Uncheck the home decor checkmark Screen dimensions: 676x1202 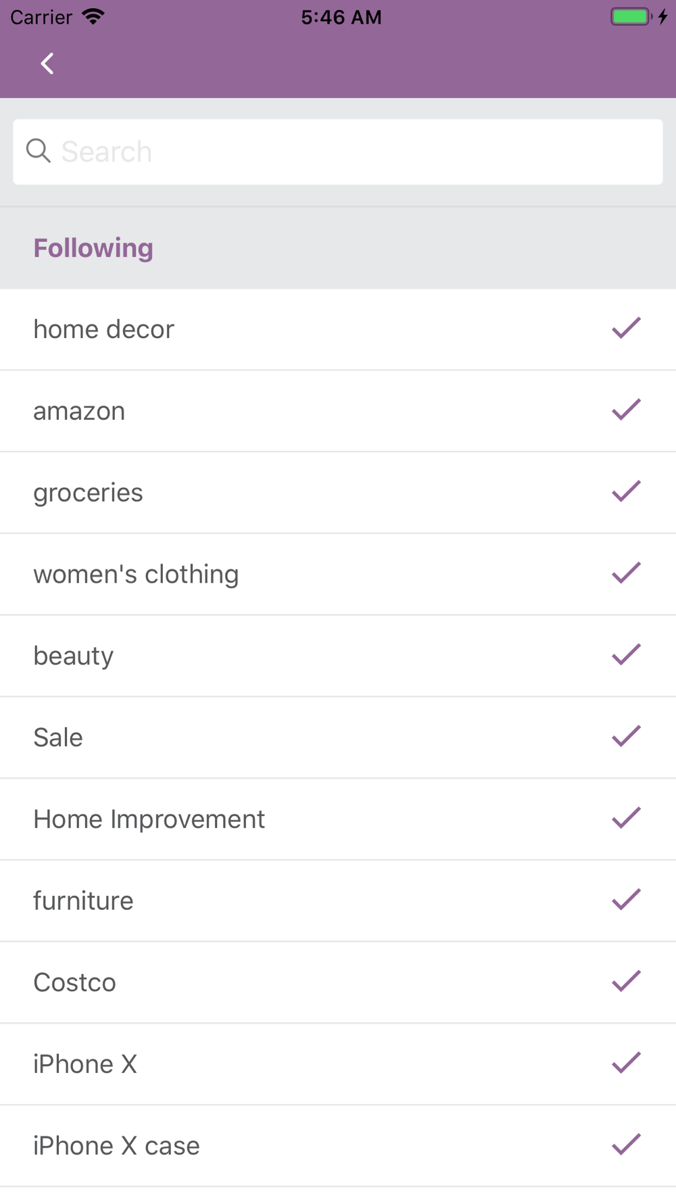[626, 328]
